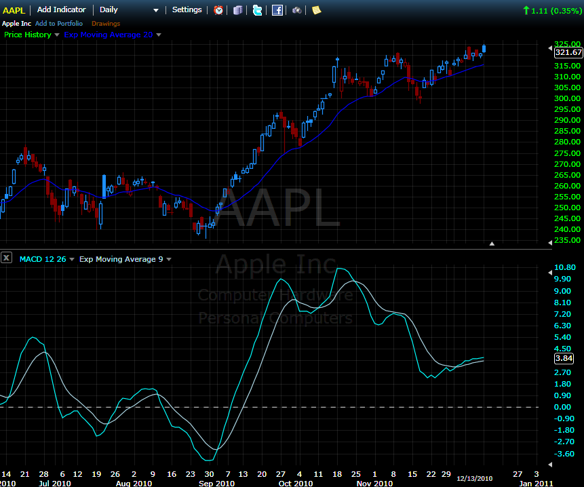Open the Drawings link
The image size is (584, 487).
pyautogui.click(x=106, y=24)
